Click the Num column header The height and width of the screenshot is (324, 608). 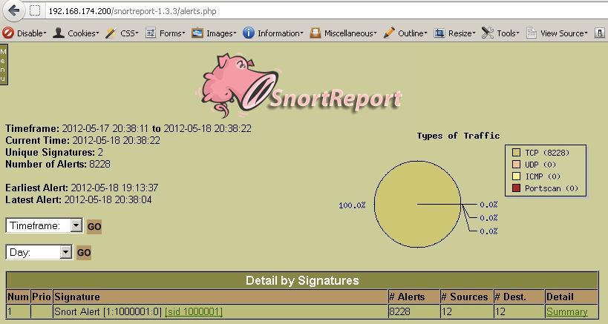[x=19, y=297]
